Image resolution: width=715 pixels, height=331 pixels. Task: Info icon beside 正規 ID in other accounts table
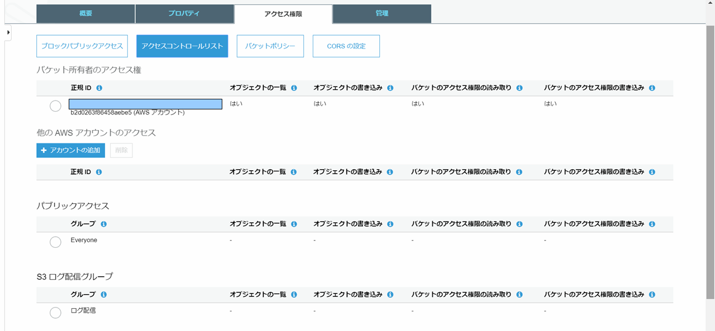[99, 172]
